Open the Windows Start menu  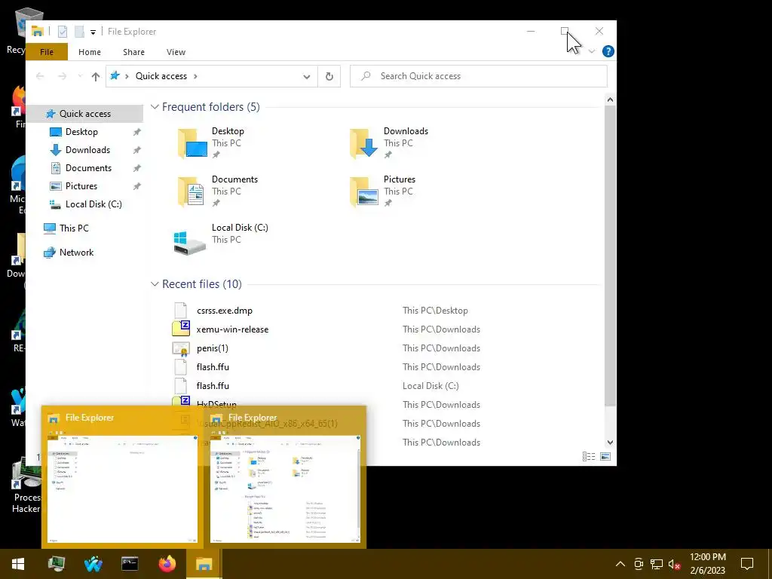[x=18, y=564]
